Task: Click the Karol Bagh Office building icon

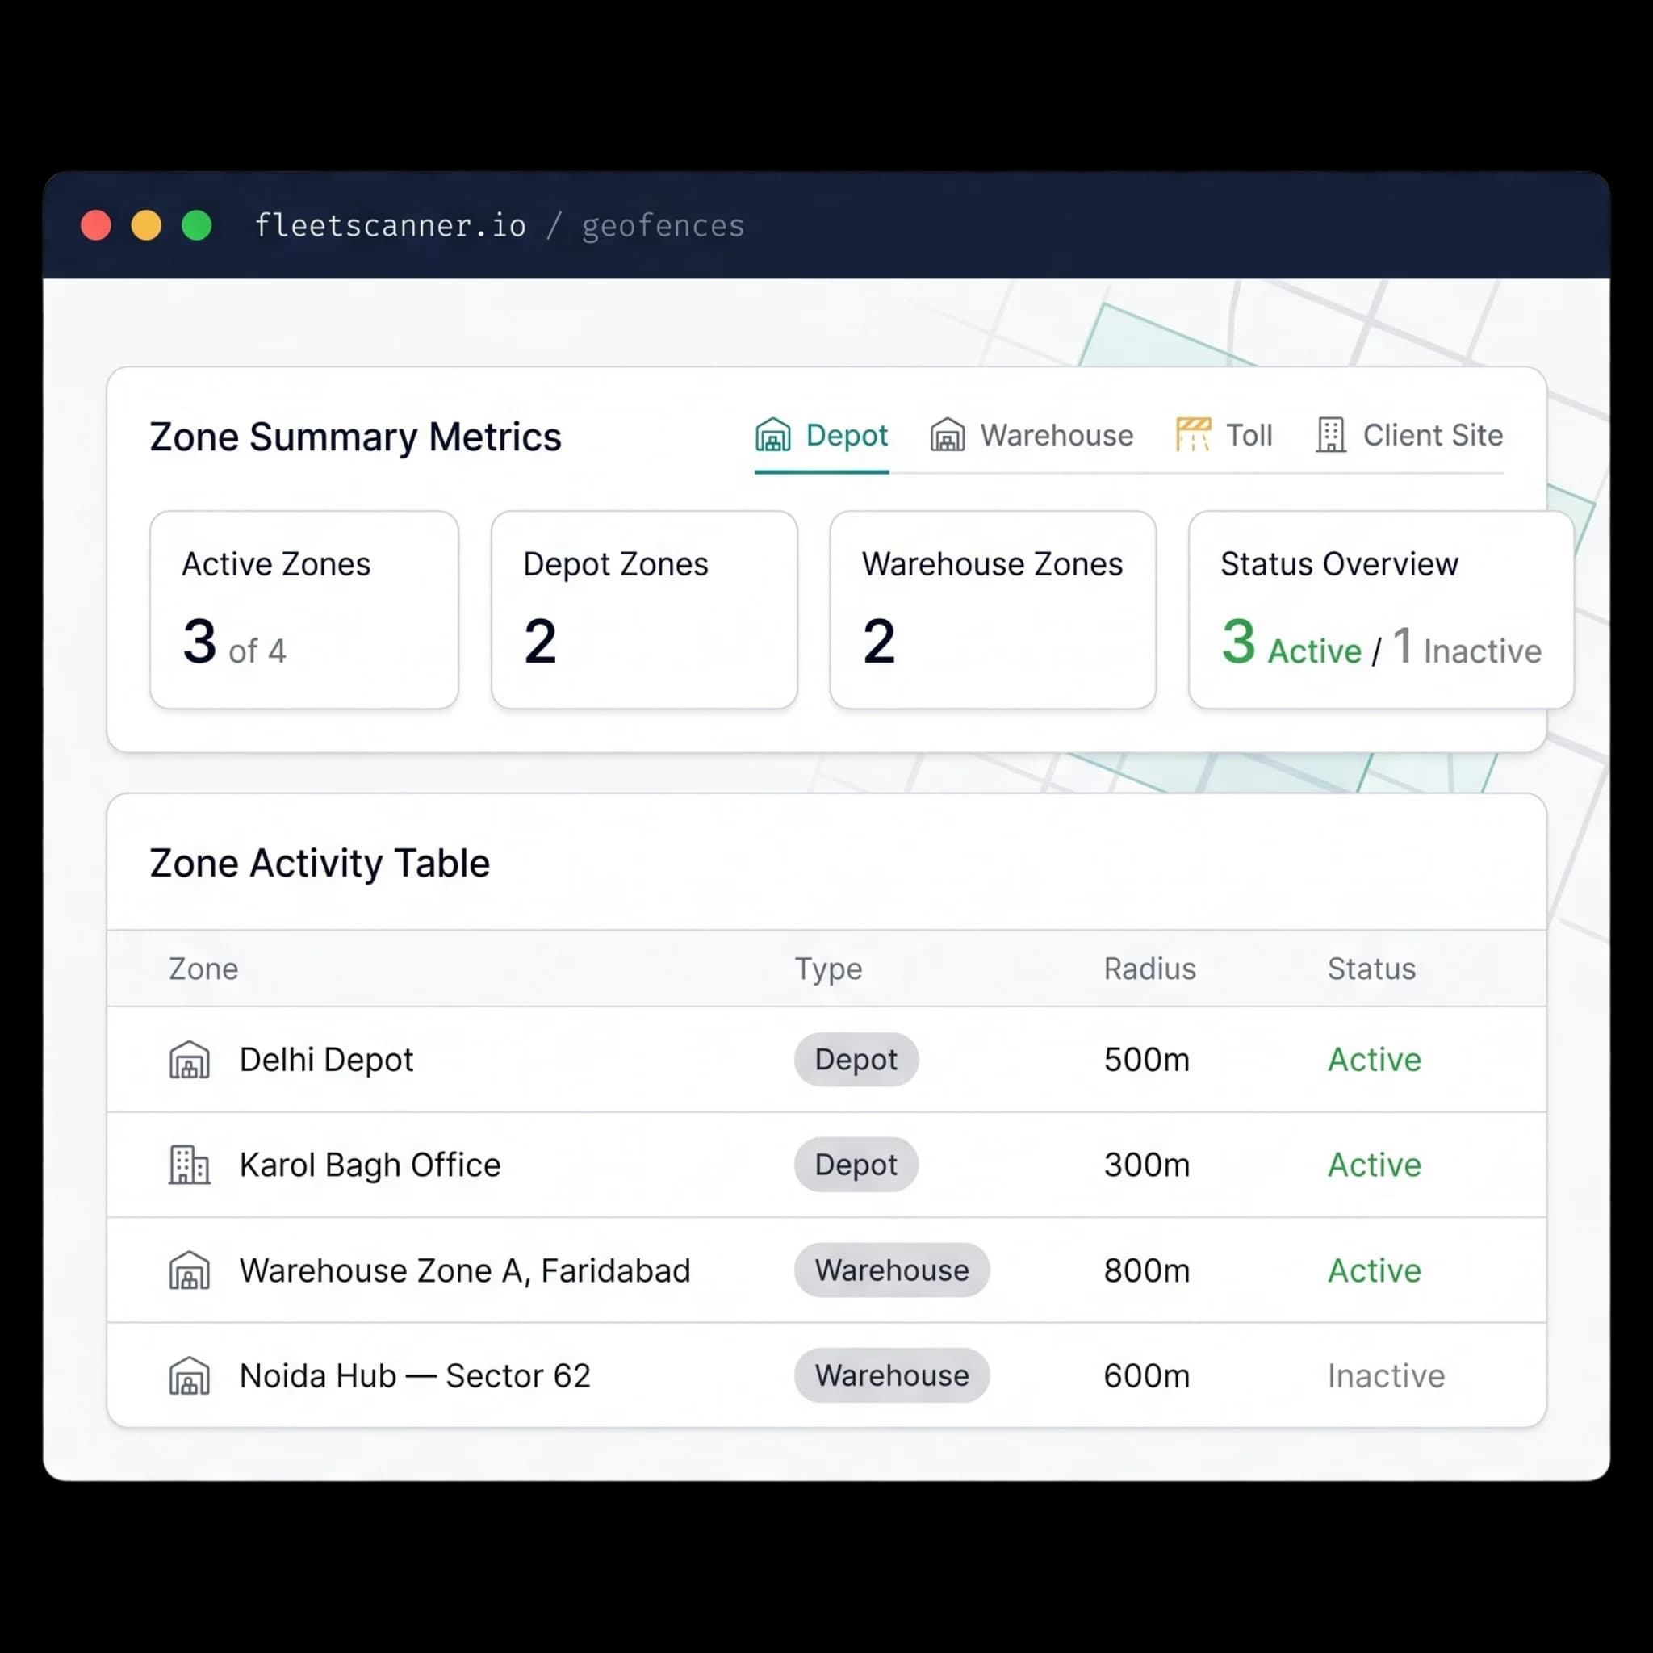Action: [x=189, y=1165]
